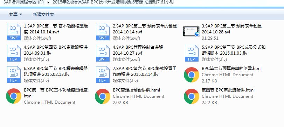Select file name 6.SAP BPC第五节 BPC报表编辑器选项精讲

tap(56, 71)
